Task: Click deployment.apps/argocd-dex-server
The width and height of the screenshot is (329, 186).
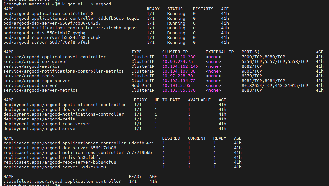Action: point(46,110)
